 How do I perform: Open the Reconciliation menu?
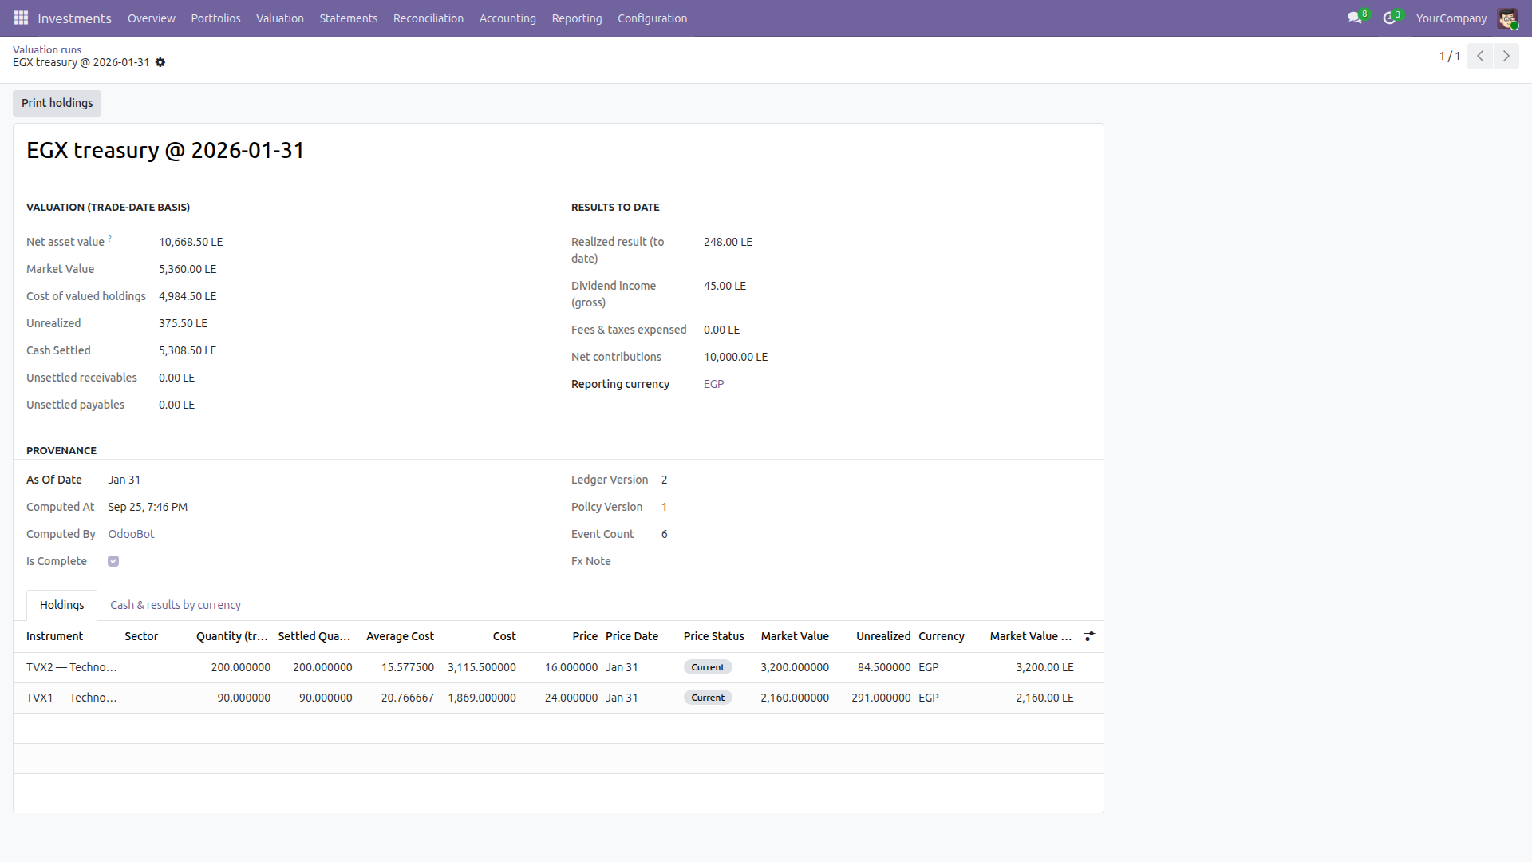(428, 18)
